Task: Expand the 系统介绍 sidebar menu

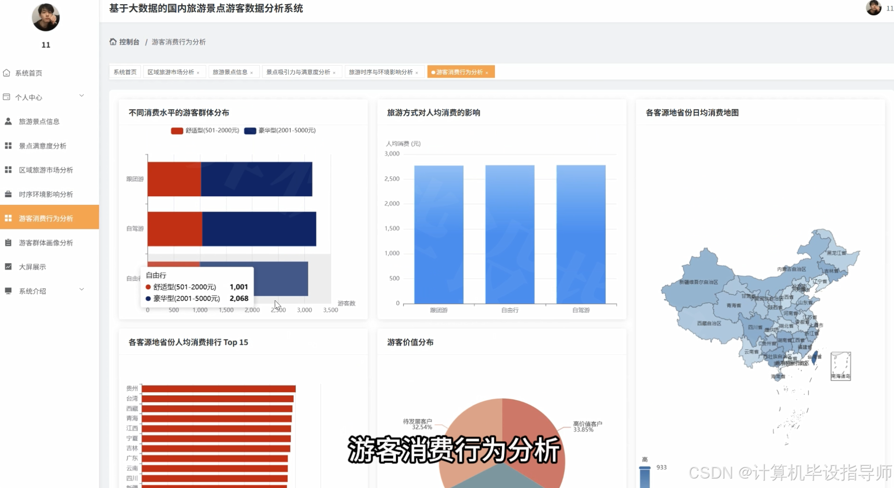Action: click(81, 289)
